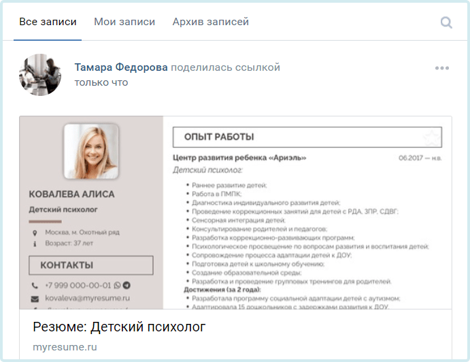The width and height of the screenshot is (470, 362).
Task: Open the three-dot post options menu
Action: (x=442, y=68)
